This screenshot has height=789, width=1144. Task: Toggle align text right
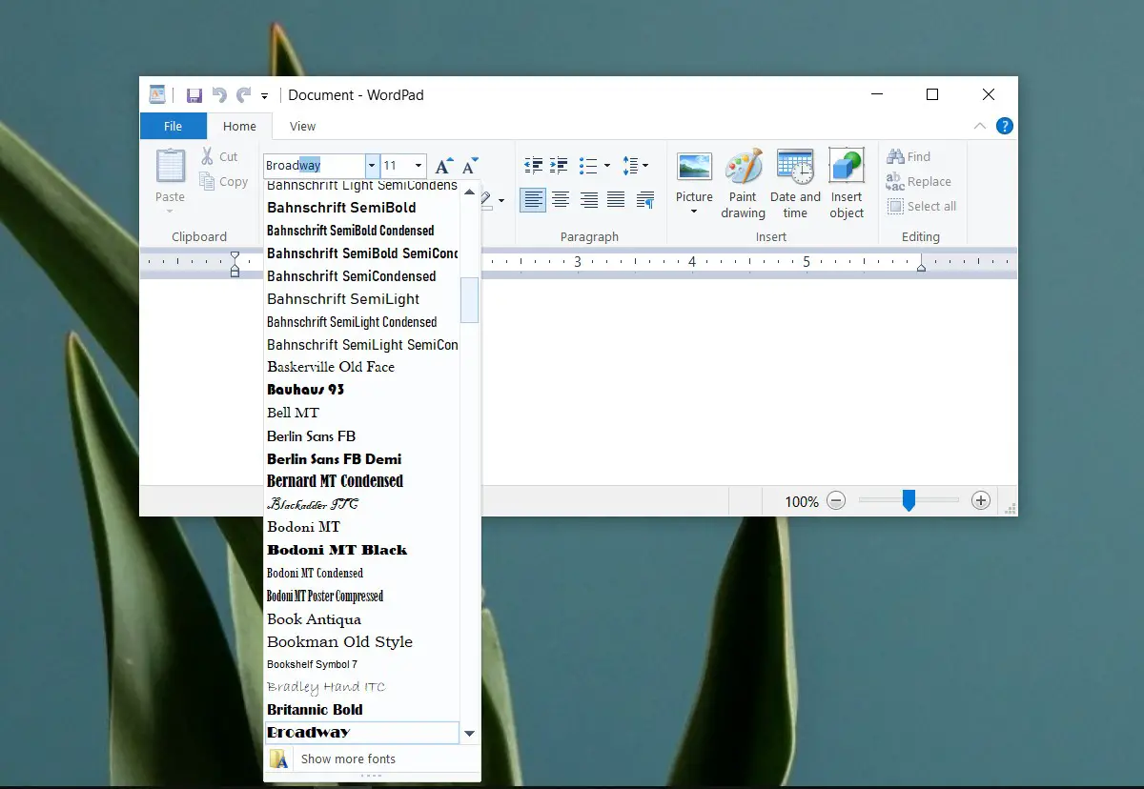click(589, 200)
